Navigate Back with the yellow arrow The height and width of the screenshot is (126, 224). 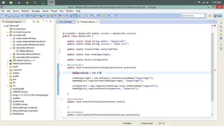(x=106, y=16)
